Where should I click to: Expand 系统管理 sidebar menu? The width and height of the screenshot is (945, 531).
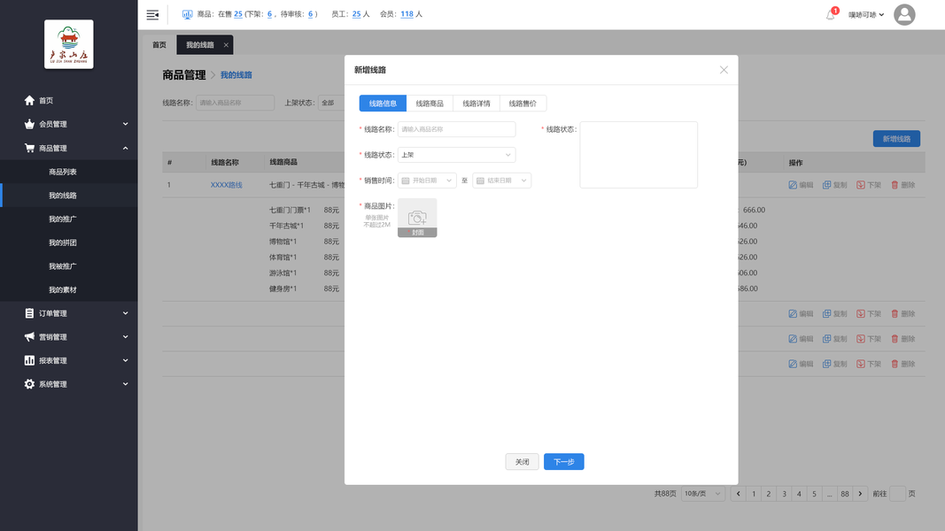tap(69, 384)
